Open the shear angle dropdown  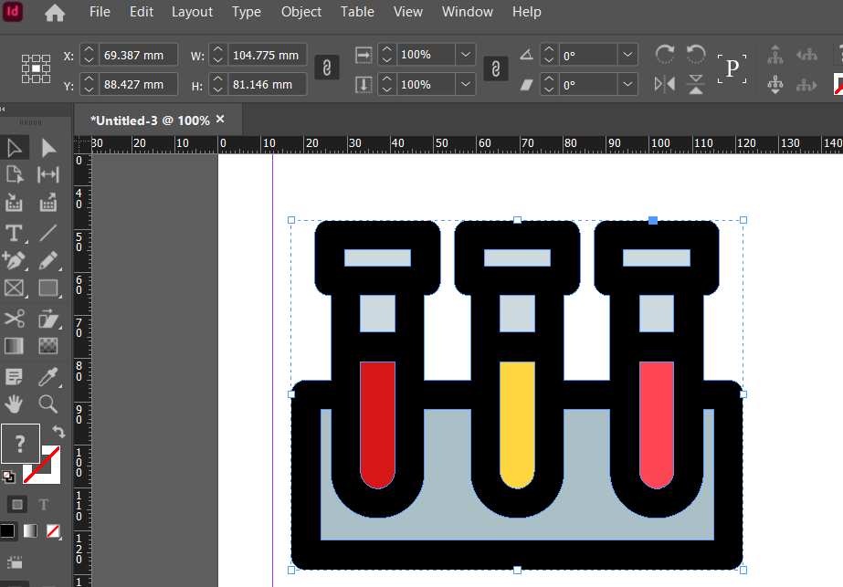[x=627, y=84]
